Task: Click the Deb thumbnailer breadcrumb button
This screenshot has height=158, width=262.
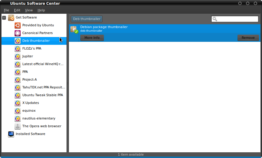Action: click(87, 19)
